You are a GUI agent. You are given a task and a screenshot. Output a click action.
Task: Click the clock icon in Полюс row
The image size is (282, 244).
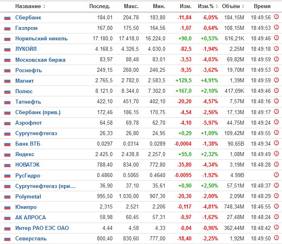276,90
